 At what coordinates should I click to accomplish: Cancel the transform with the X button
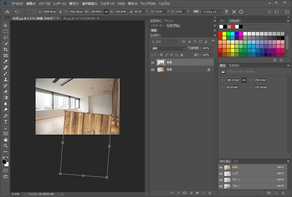234,12
